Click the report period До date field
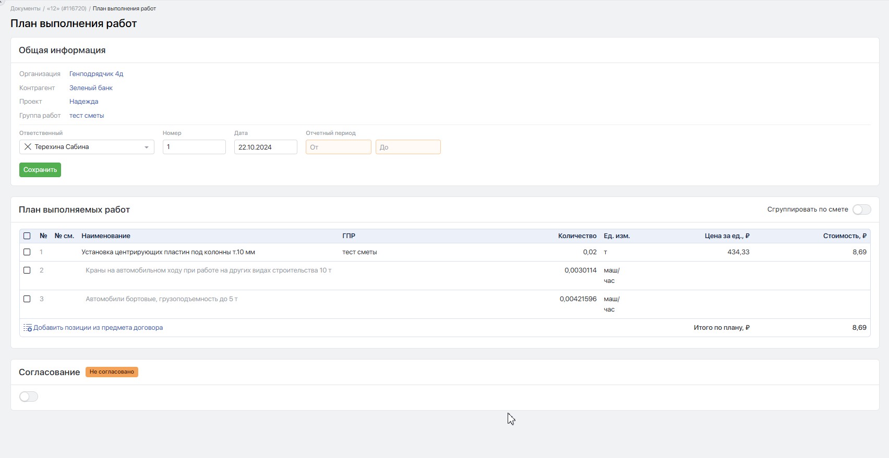 click(408, 147)
